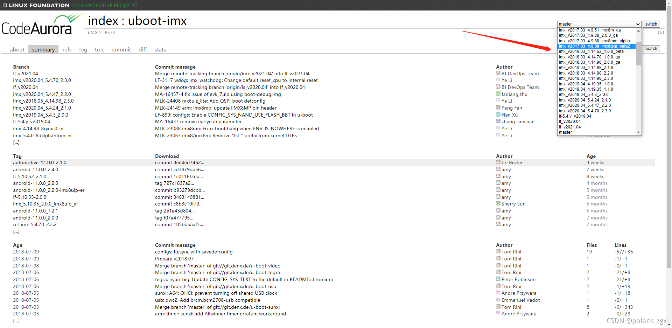Select imx_v2017.03_4.9.88_imx8qxp_beta2 in the branch list
Screen dimensions: 672x328
(596, 46)
